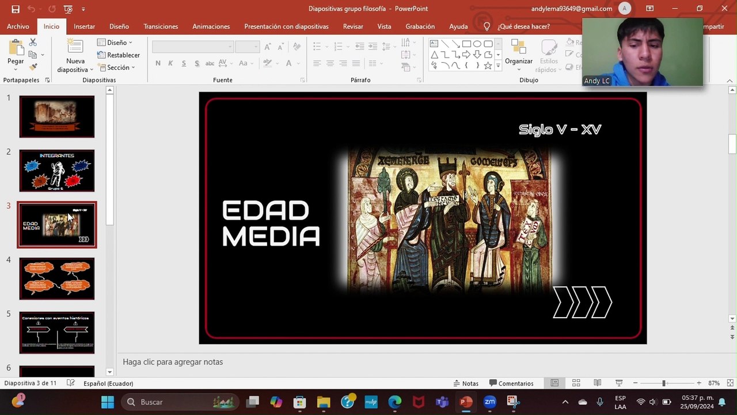The height and width of the screenshot is (415, 737).
Task: Toggle the Notas pane
Action: tap(466, 383)
